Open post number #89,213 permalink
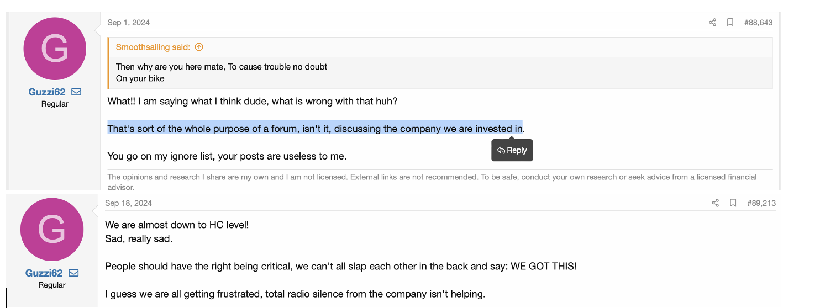820x308 pixels. 761,203
